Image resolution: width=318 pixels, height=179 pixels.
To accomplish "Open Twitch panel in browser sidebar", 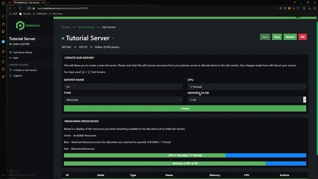I will 3,31.
